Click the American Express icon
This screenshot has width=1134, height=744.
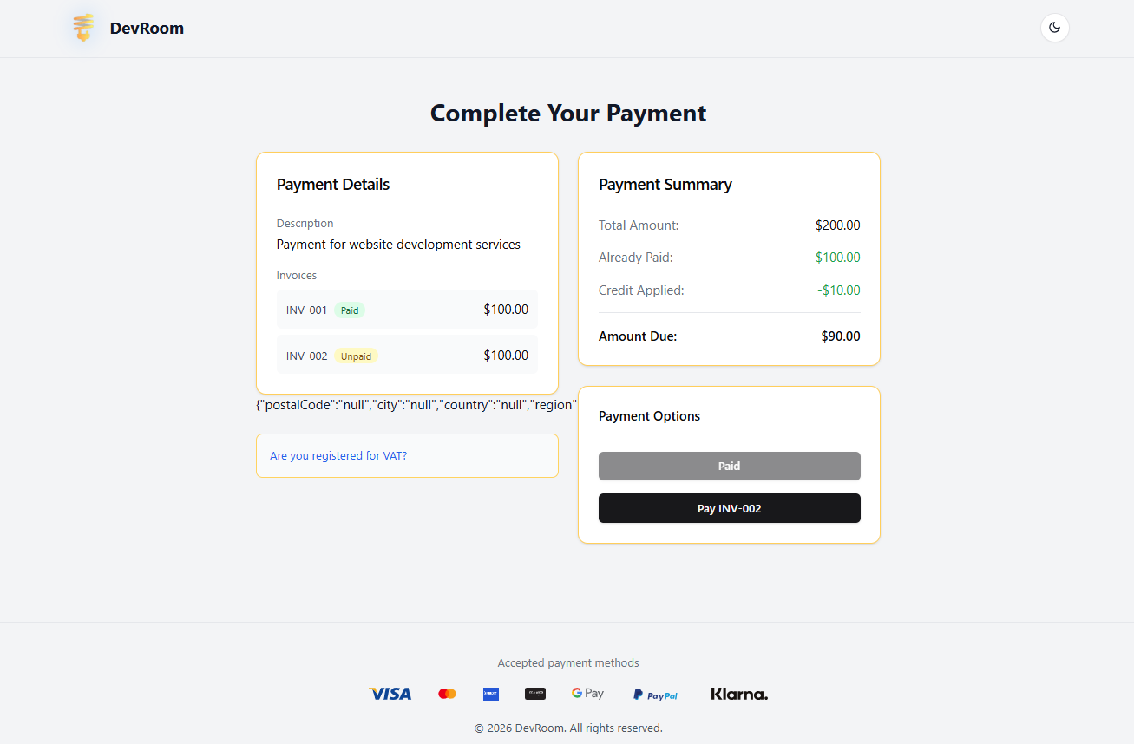491,693
